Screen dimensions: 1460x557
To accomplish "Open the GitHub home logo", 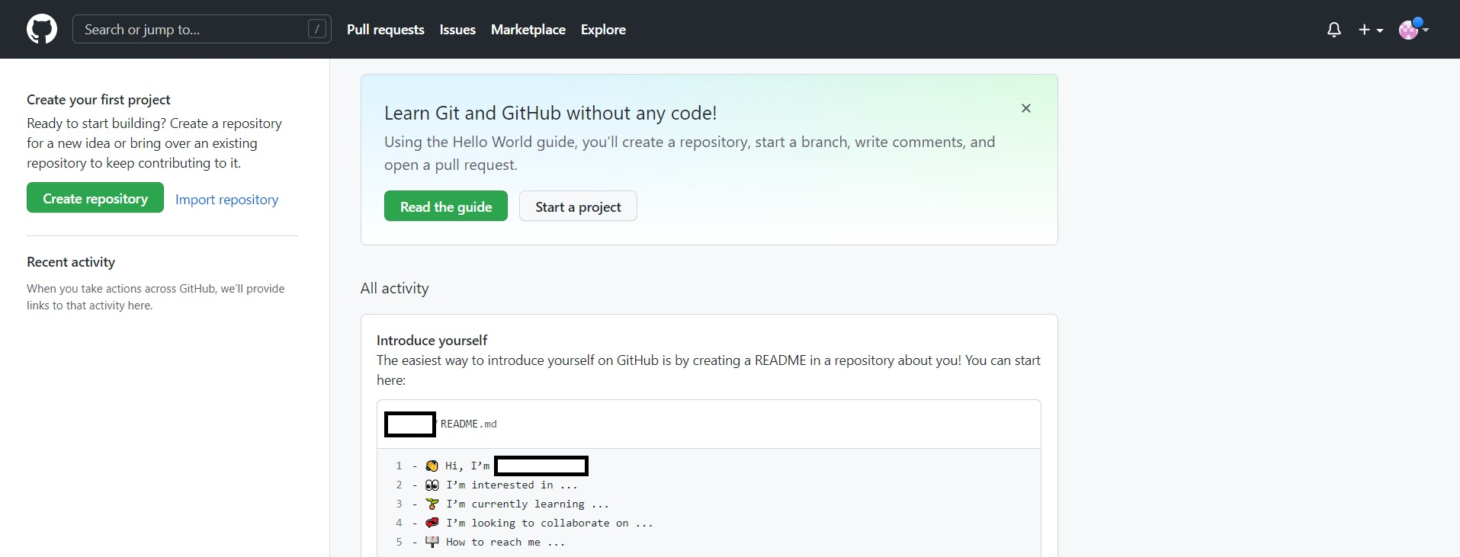I will click(x=42, y=30).
